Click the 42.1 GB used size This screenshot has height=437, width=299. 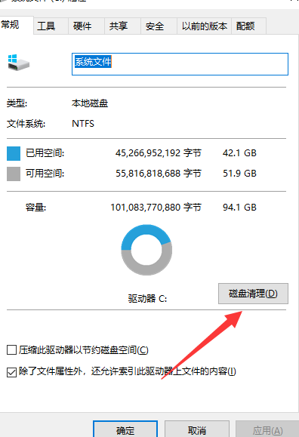[239, 153]
